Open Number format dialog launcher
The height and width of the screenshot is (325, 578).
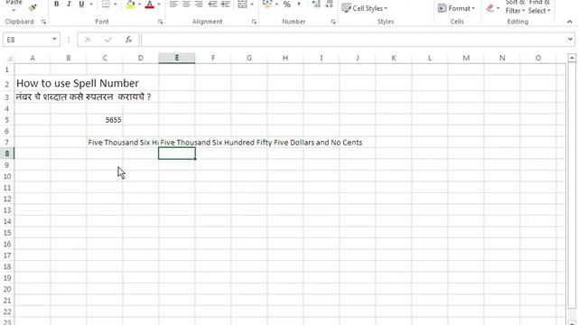click(x=333, y=22)
